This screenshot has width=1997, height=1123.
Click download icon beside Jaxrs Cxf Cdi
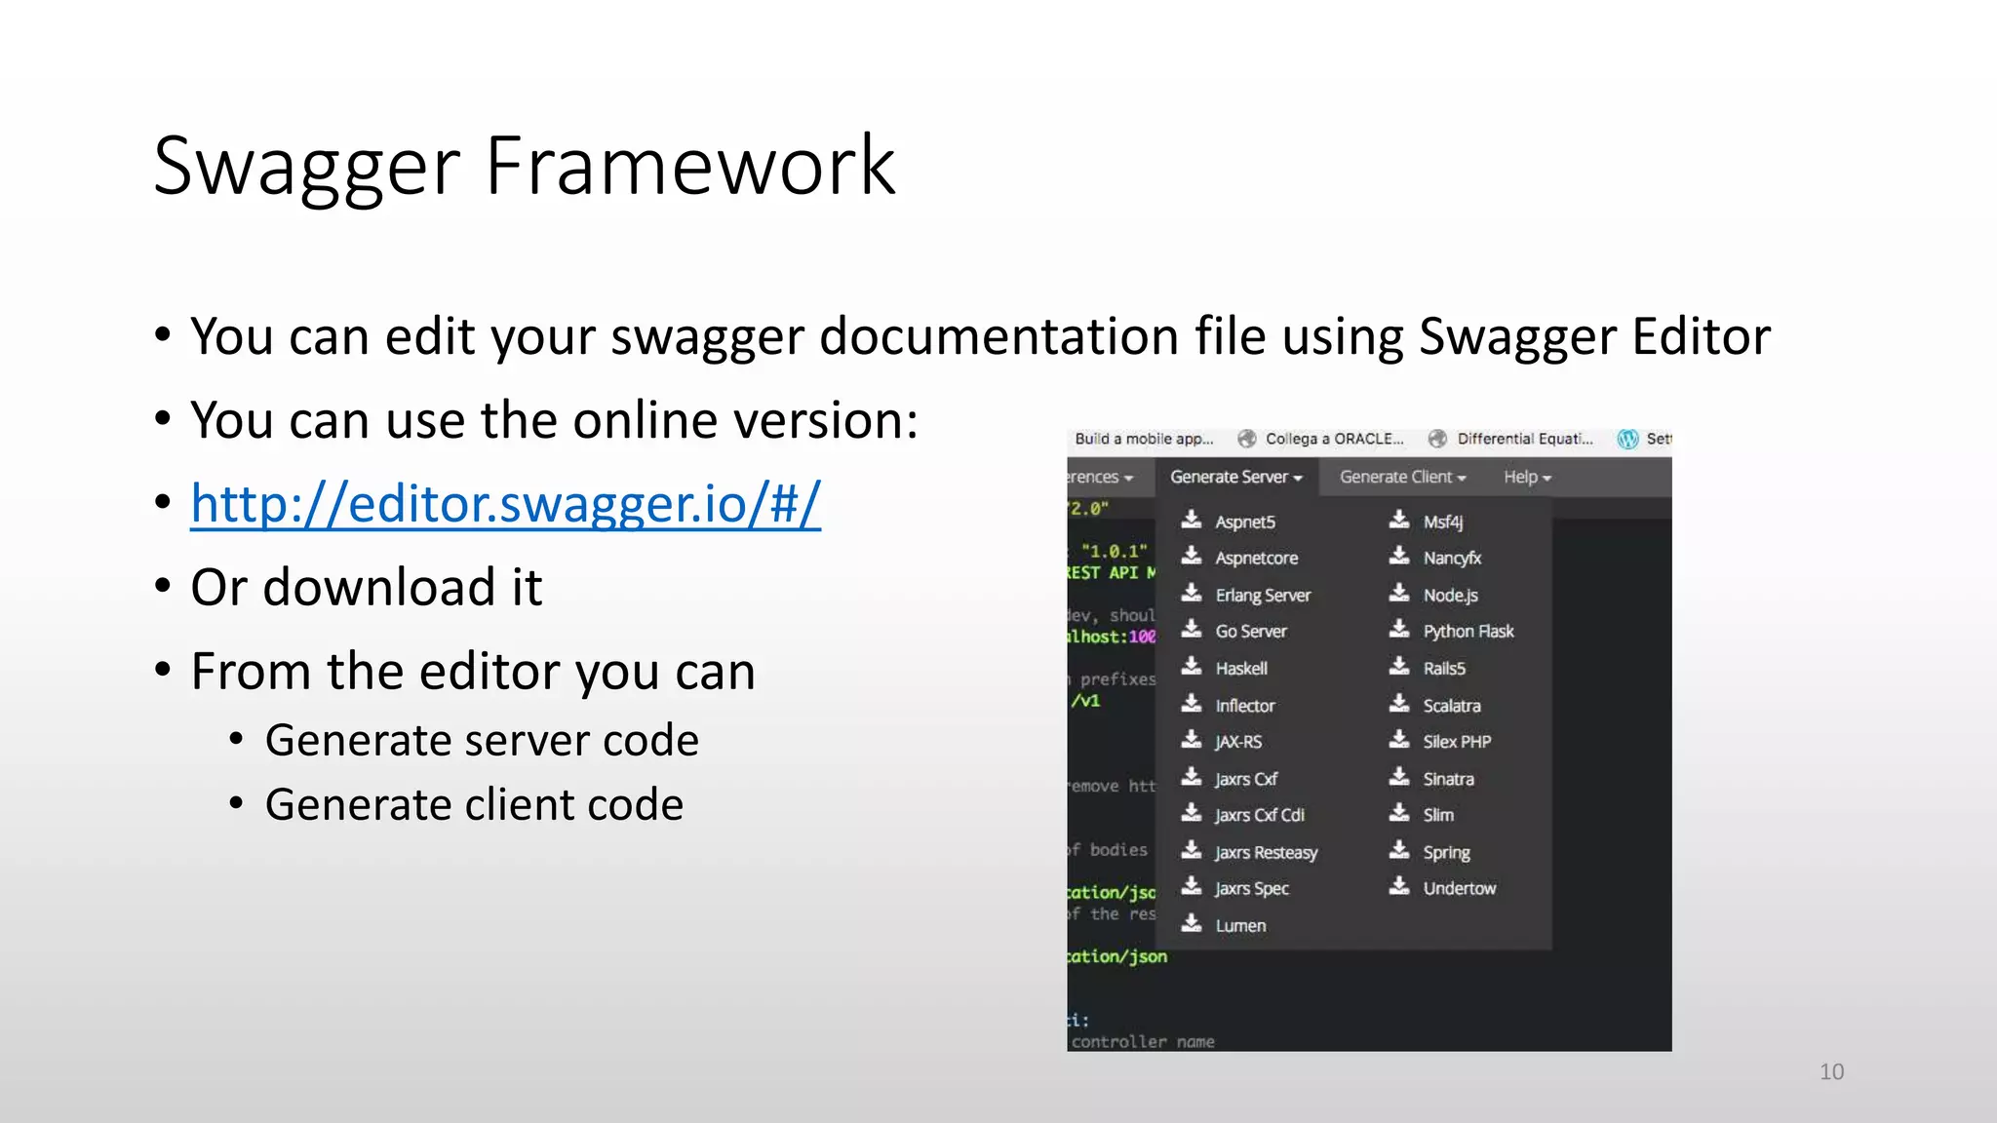tap(1192, 812)
